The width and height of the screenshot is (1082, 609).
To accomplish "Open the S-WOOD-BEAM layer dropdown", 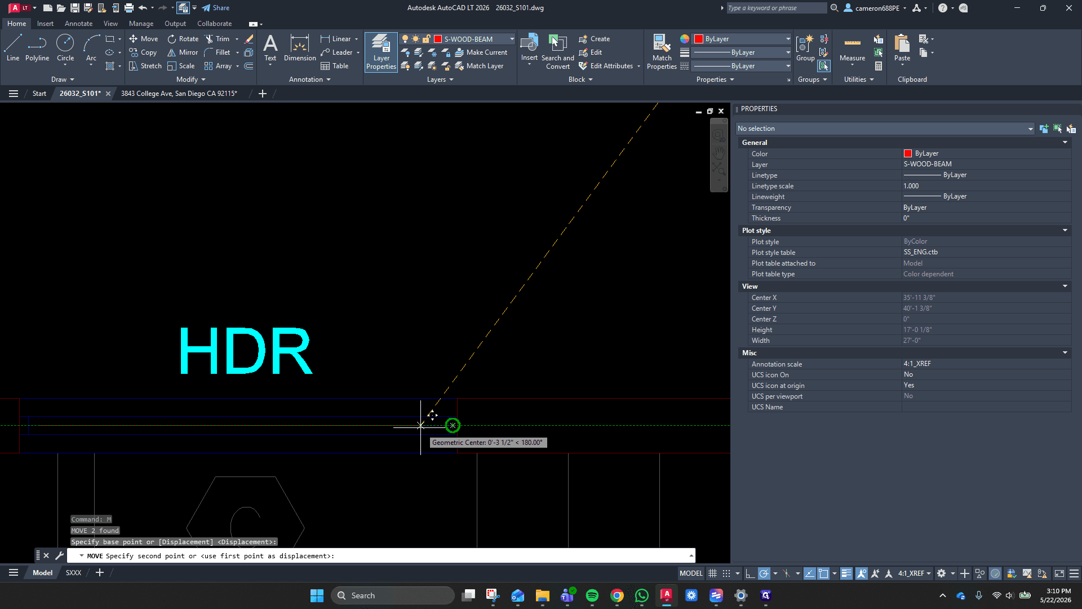I will pyautogui.click(x=512, y=39).
